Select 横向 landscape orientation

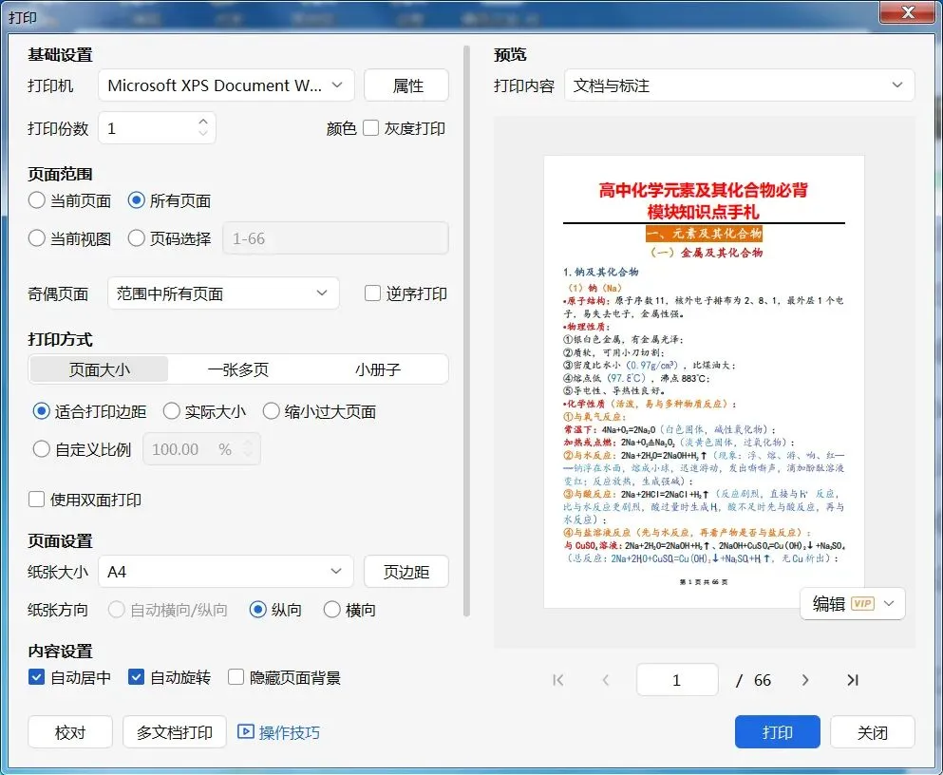click(x=332, y=610)
